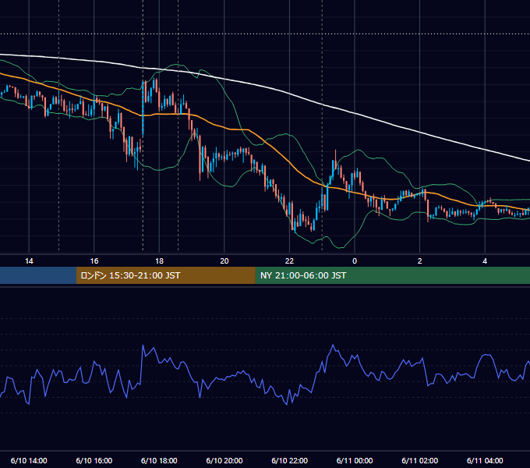Click the 6/11 04:00 date label
530x468 pixels.
(x=485, y=460)
